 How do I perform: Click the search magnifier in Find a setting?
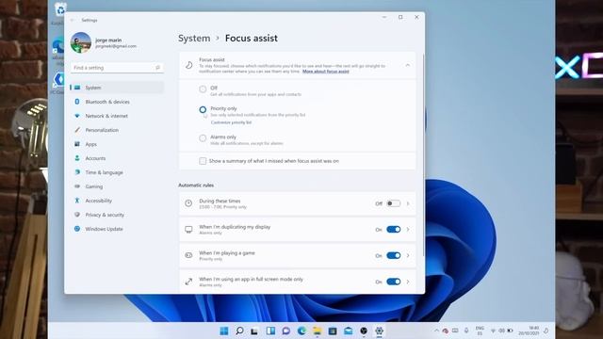[x=157, y=68]
